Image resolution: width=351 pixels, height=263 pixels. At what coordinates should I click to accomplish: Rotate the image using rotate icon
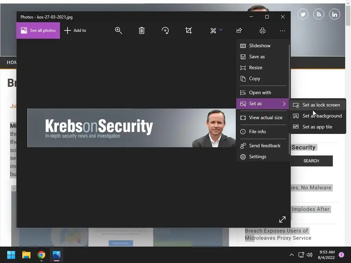tap(165, 30)
